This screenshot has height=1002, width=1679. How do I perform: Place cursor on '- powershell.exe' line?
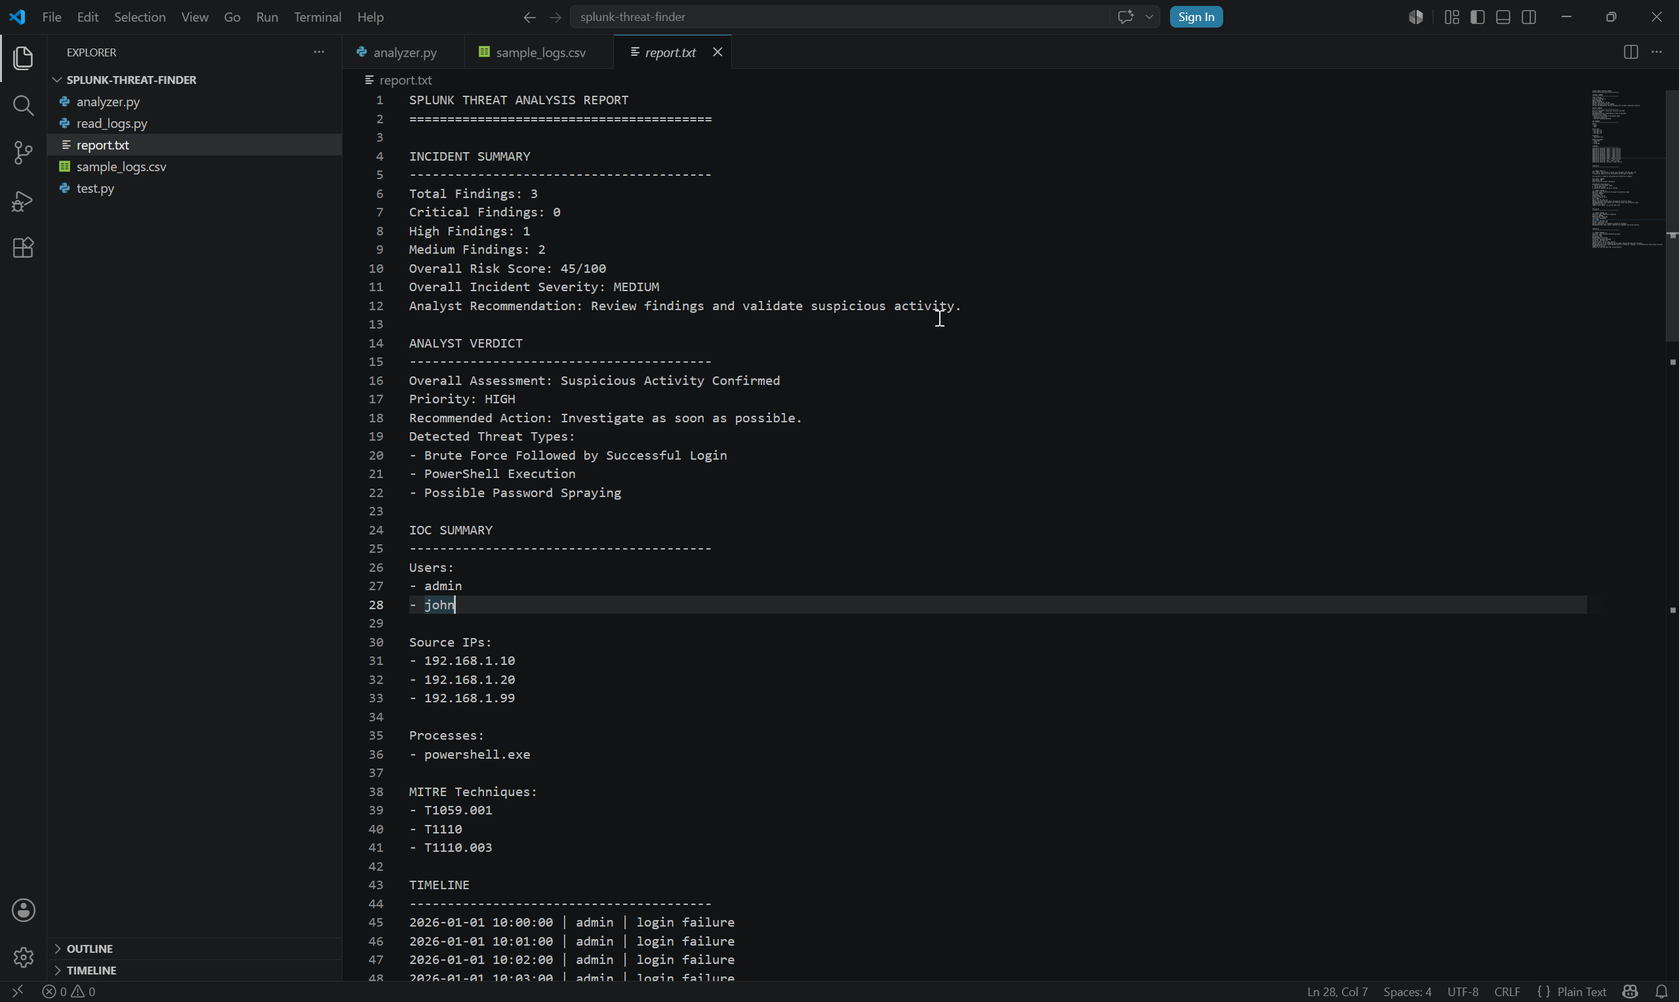point(469,755)
